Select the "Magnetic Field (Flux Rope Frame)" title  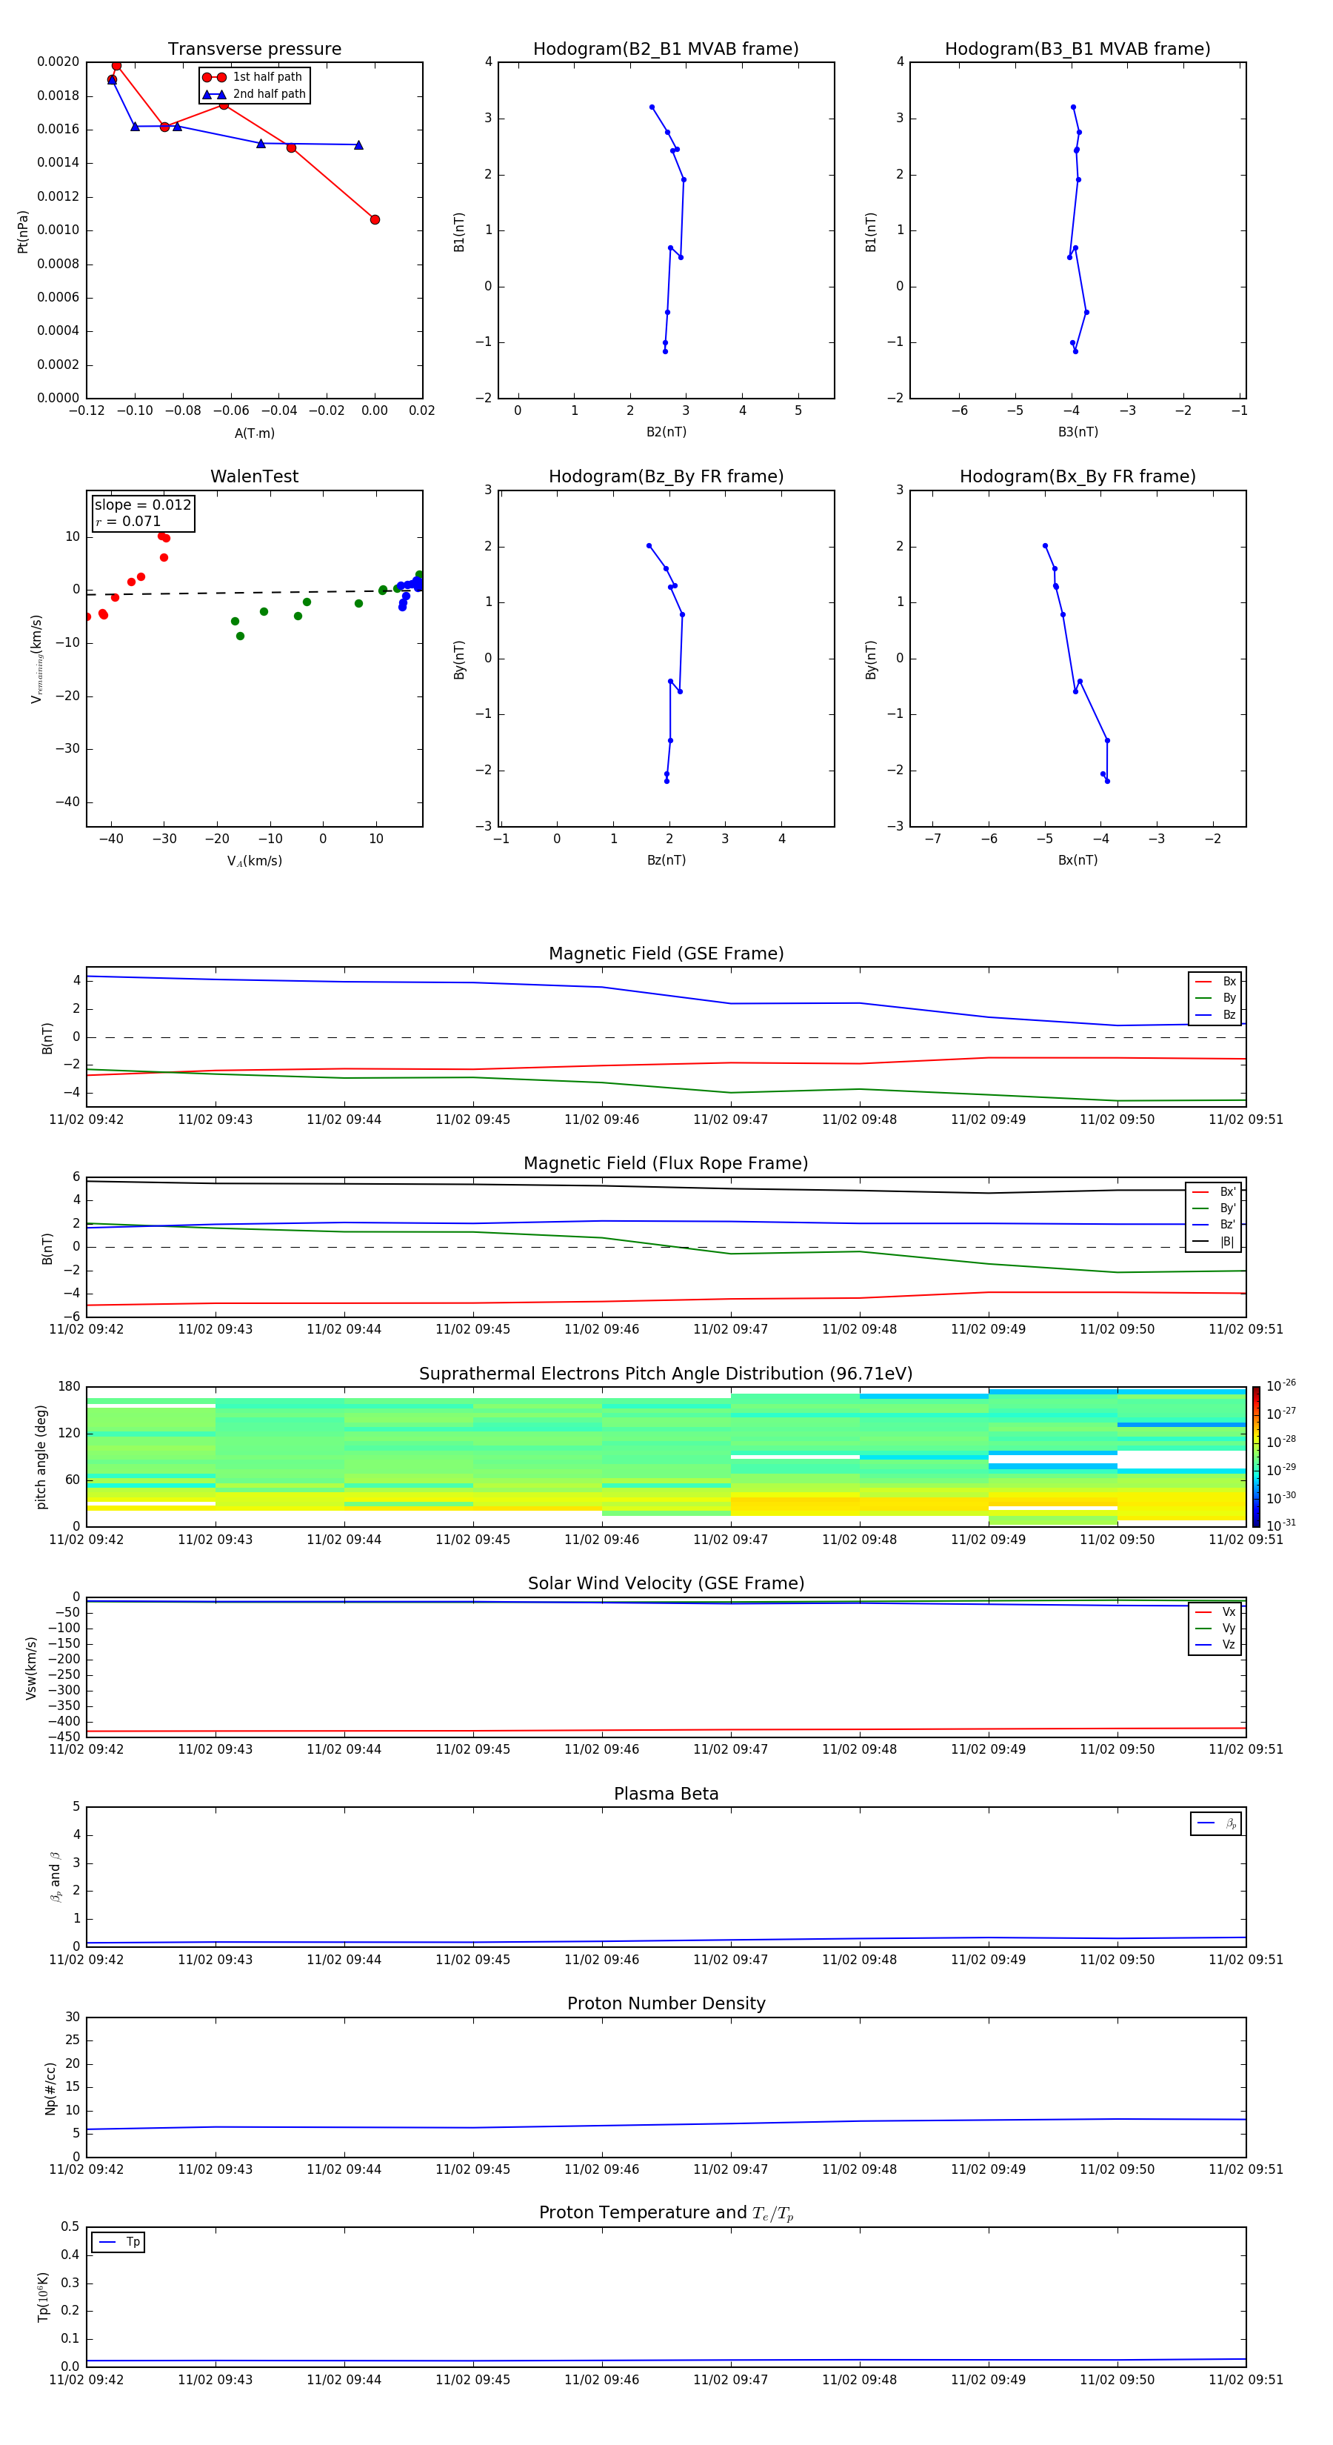[x=666, y=1164]
